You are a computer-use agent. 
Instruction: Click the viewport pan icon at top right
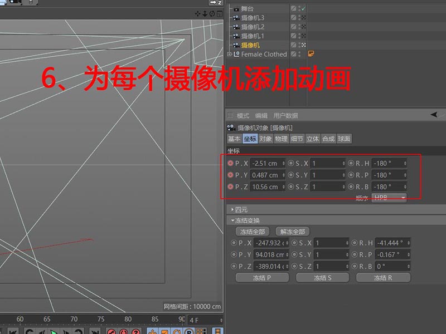coord(198,12)
